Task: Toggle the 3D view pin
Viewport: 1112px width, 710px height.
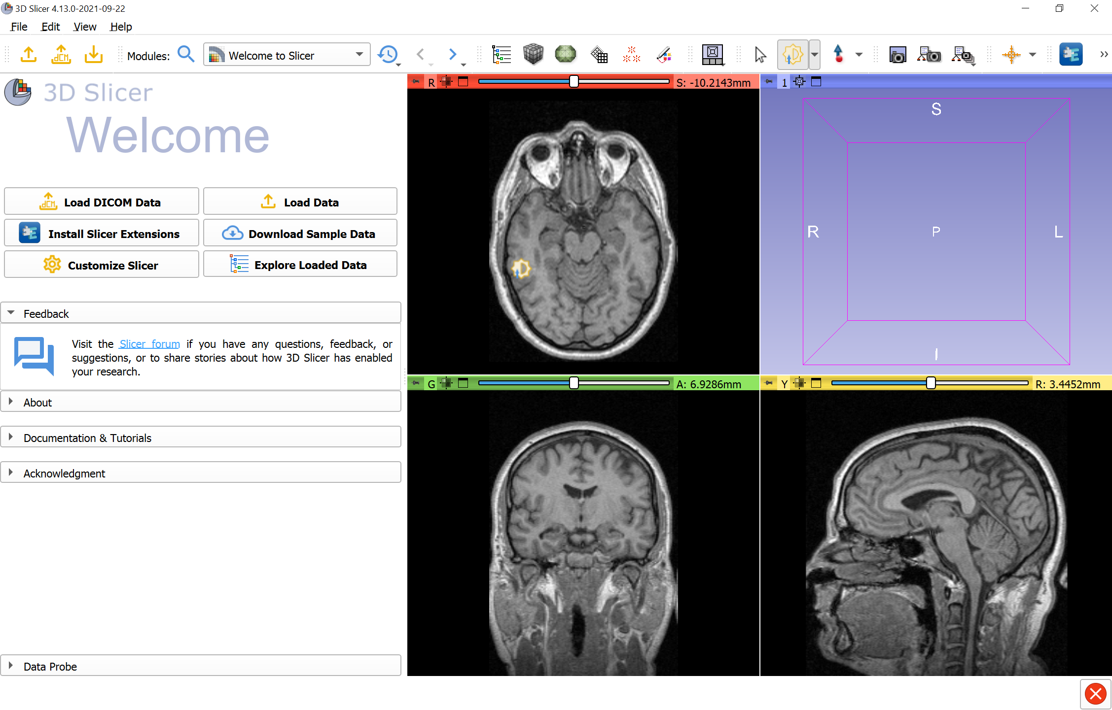Action: tap(769, 82)
